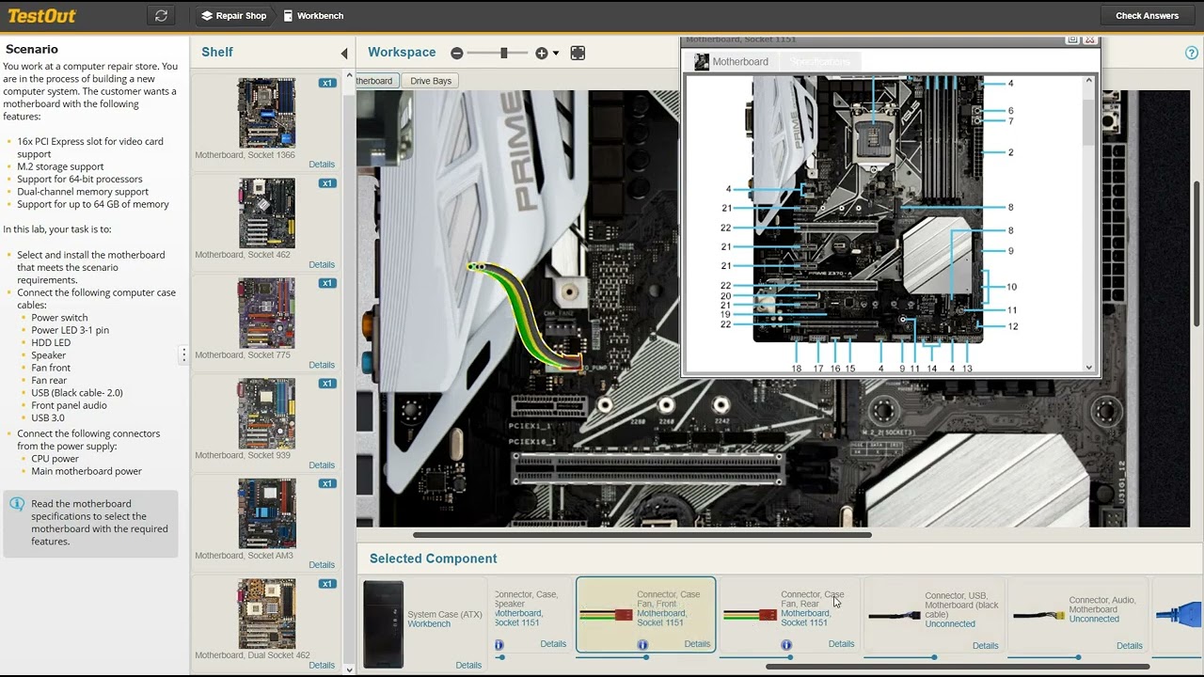Click the Selected Component horizontal scrollbar
This screenshot has height=677, width=1204.
click(x=958, y=667)
